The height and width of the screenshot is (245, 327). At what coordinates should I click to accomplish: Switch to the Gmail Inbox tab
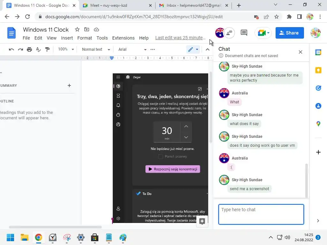click(193, 5)
